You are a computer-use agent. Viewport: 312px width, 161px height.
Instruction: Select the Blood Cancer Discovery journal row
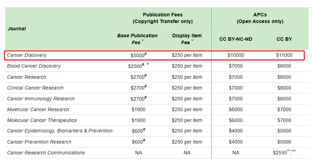point(157,66)
